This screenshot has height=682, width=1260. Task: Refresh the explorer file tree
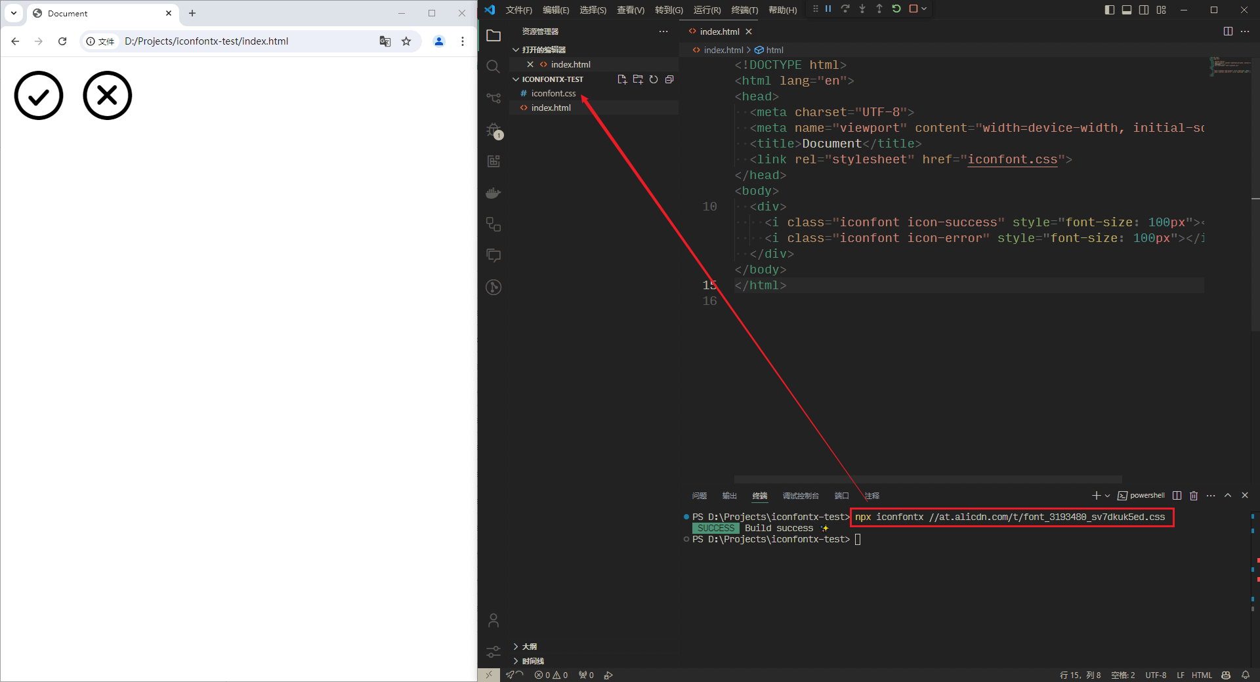click(x=654, y=79)
